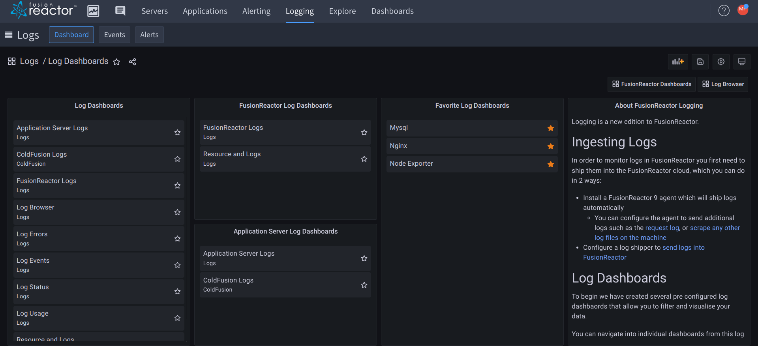Open Mysql favorite dashboard
This screenshot has height=346, width=758.
[x=472, y=128]
